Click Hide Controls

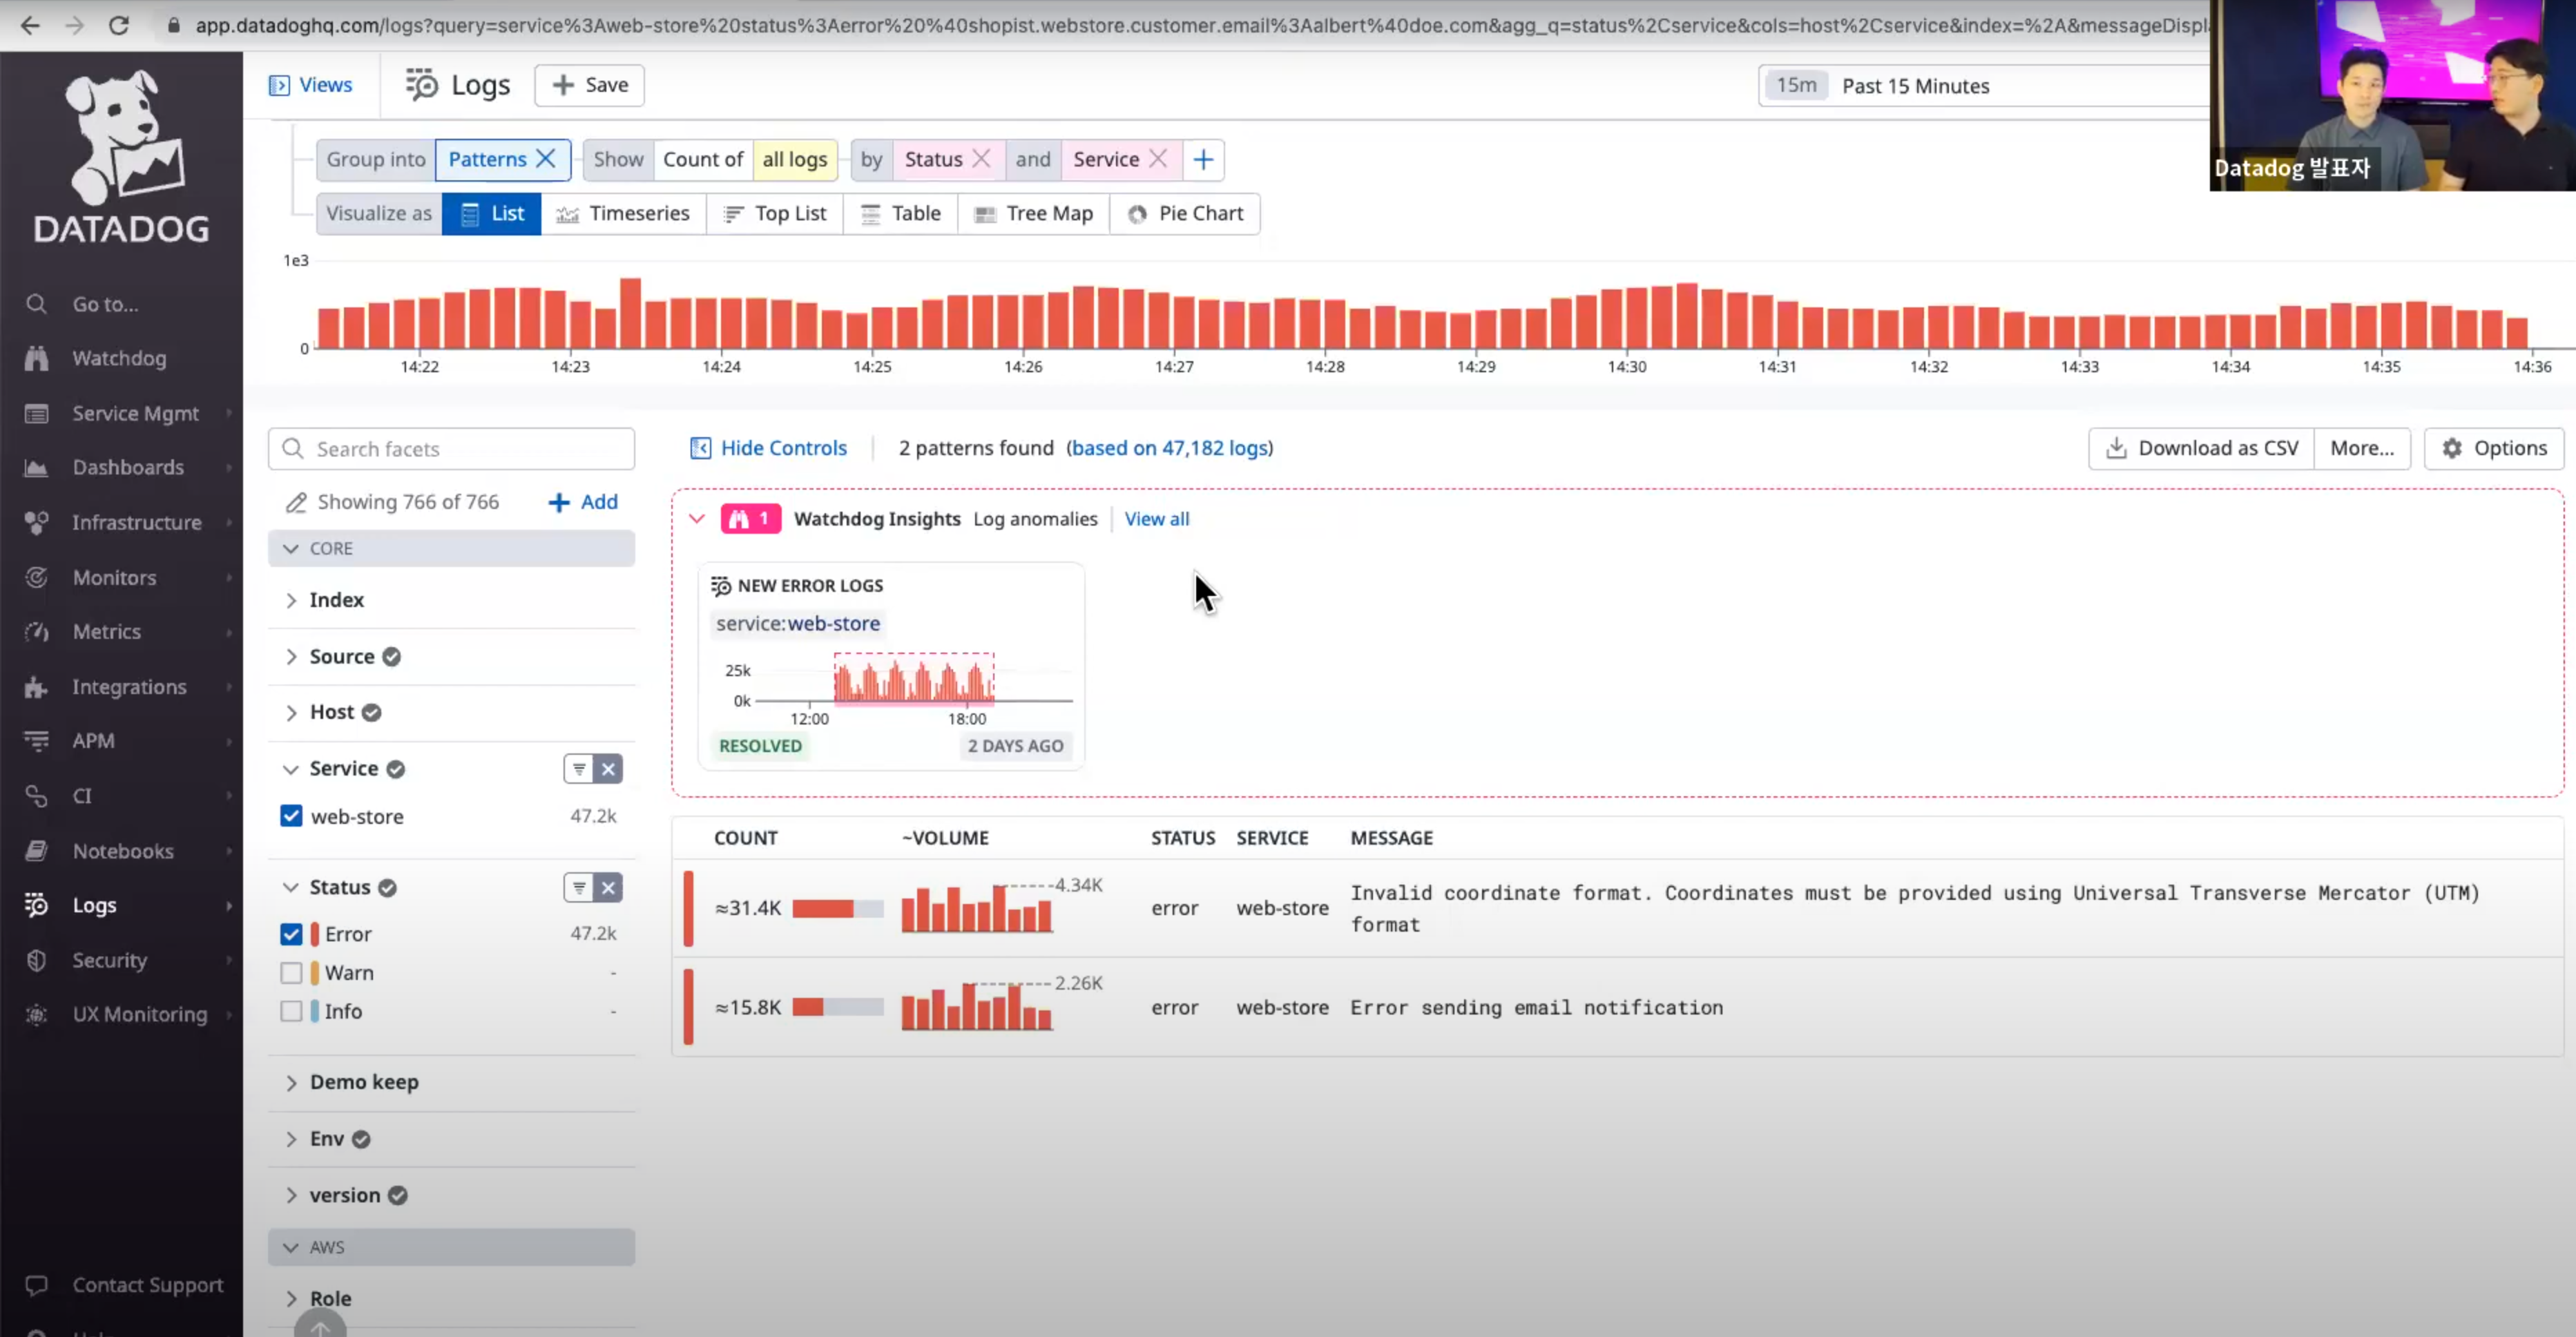(769, 448)
